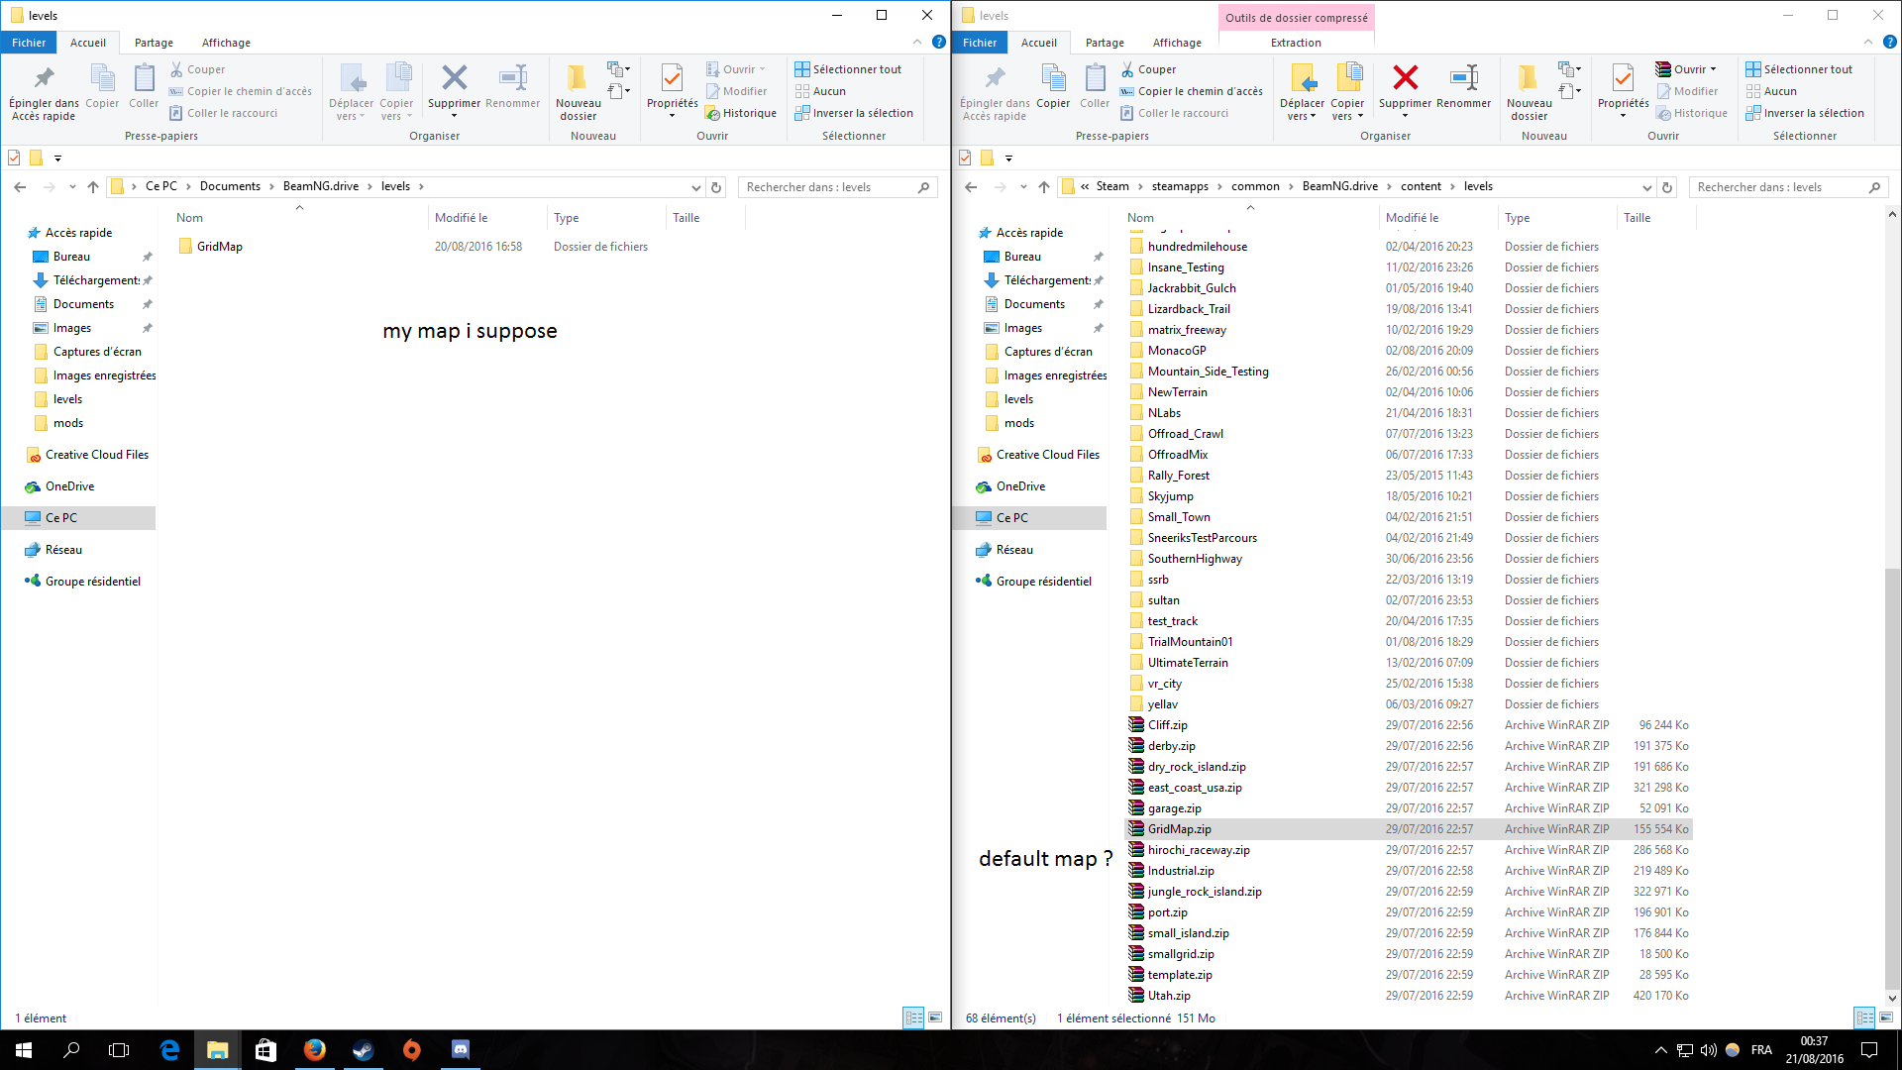Collapse ribbon chevron in left window

point(917,42)
